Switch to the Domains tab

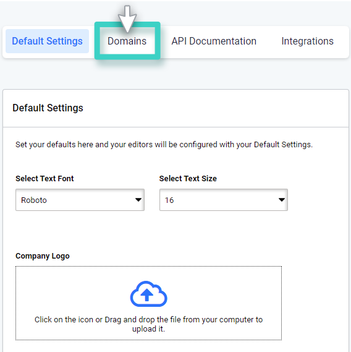[127, 41]
